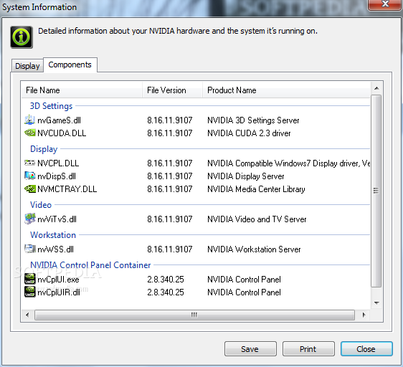Click the nvCplUI.exe file icon
Viewport: 403px width, 367px height.
29,279
